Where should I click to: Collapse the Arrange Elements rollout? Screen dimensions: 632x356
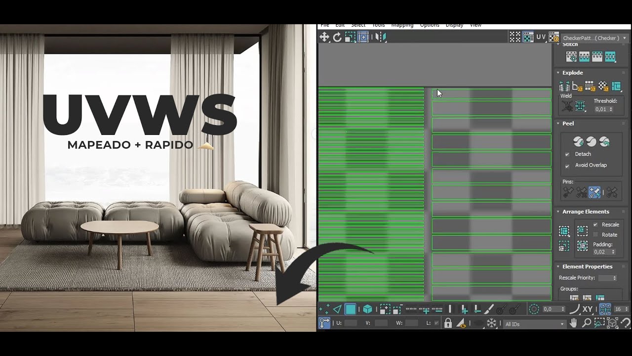pos(558,212)
